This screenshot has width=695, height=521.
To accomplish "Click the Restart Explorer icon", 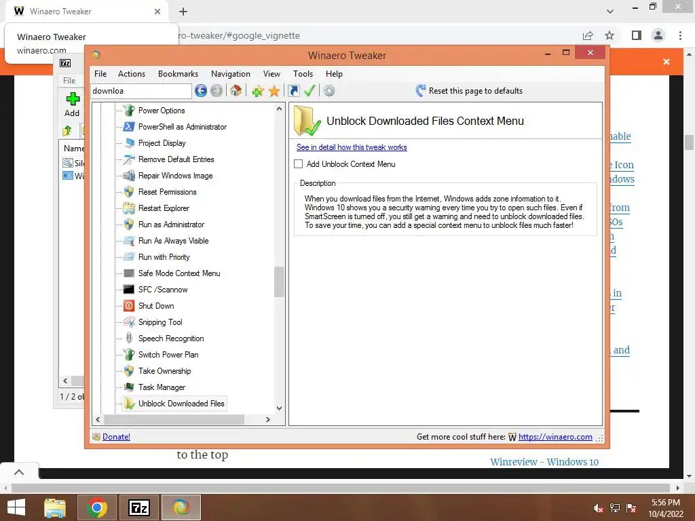I will (129, 208).
